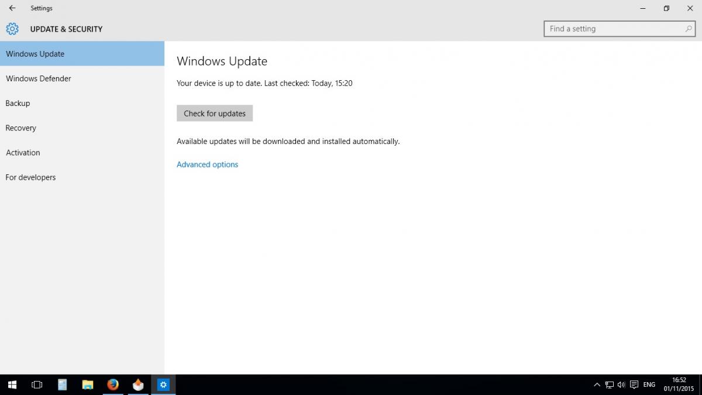Close the Settings window

pyautogui.click(x=690, y=8)
